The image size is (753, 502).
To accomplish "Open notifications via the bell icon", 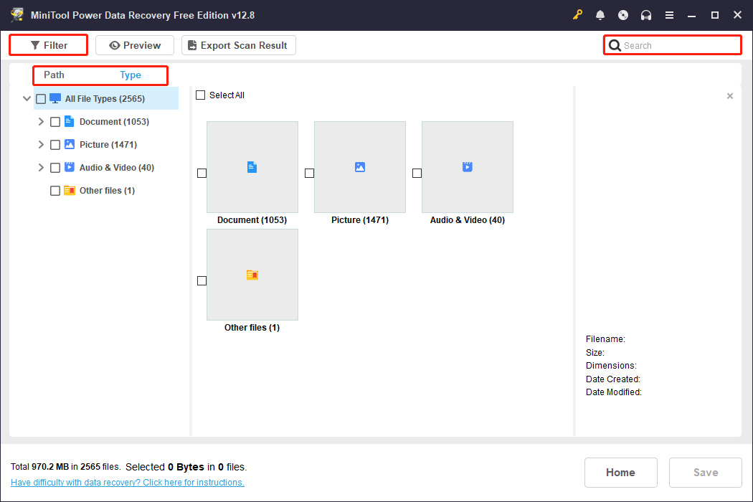I will 600,14.
